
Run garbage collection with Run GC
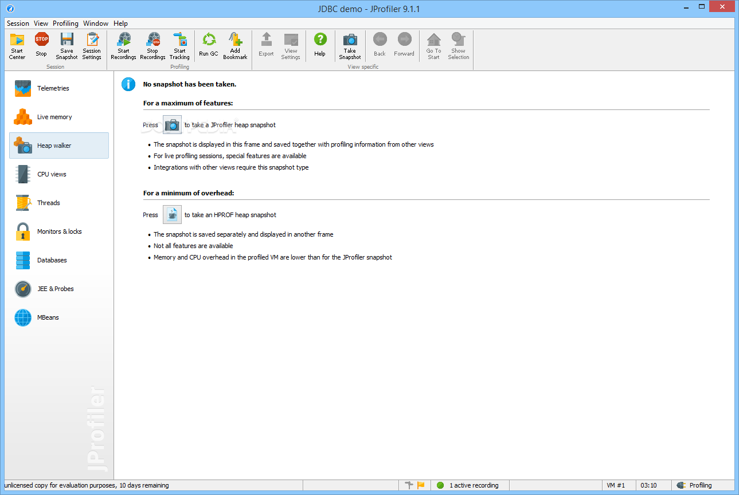pyautogui.click(x=209, y=45)
